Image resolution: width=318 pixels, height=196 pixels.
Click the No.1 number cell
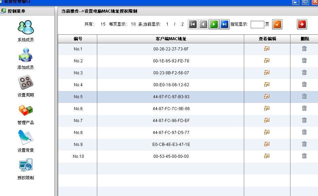(78, 49)
